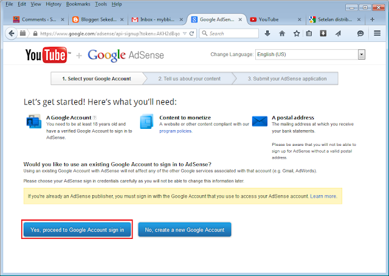Click the heading A postal address
The height and width of the screenshot is (276, 389).
tap(293, 118)
